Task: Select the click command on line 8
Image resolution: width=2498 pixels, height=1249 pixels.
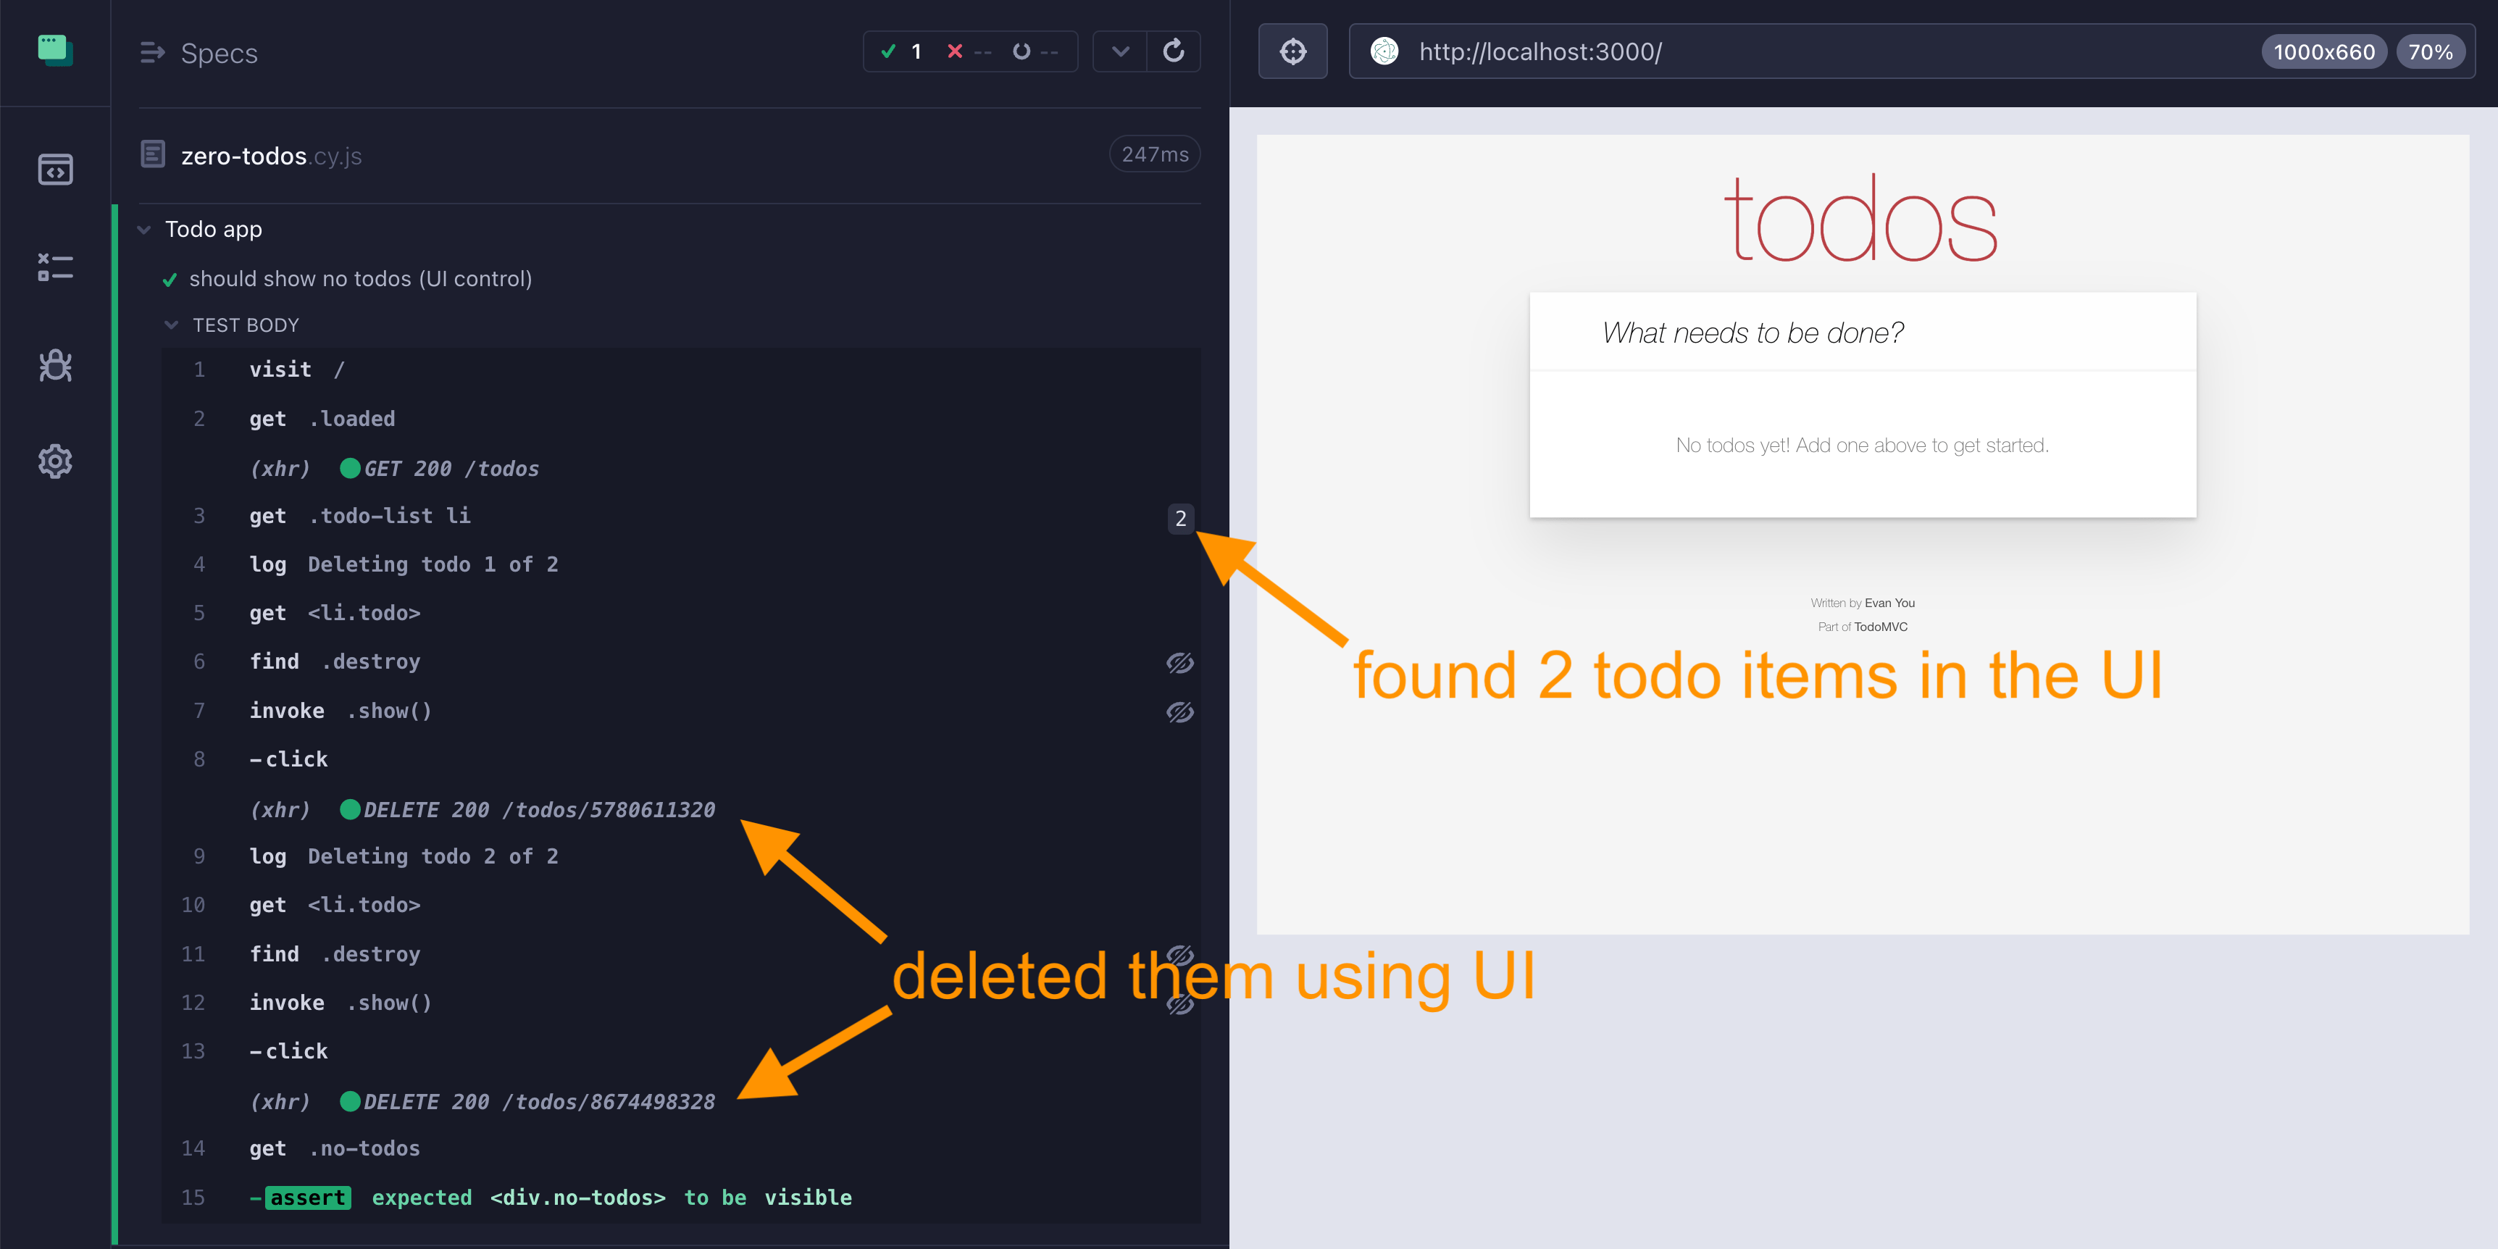Action: point(681,759)
